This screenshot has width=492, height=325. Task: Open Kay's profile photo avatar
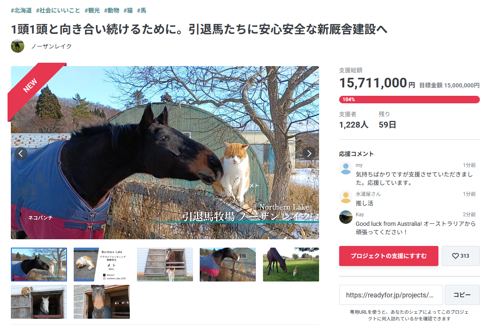(346, 217)
